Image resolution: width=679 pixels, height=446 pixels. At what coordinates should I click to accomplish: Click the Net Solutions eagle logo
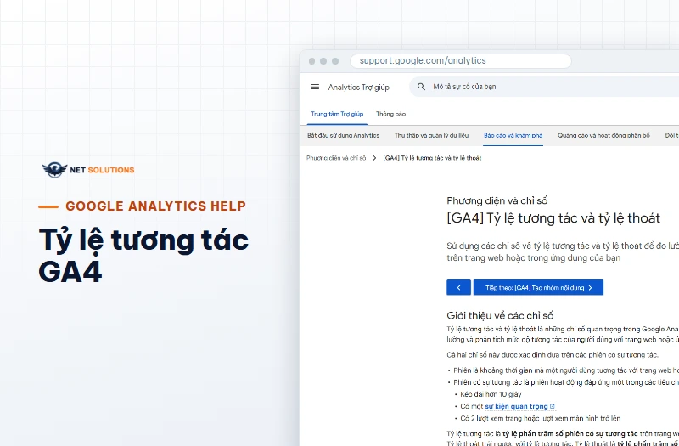pos(54,169)
